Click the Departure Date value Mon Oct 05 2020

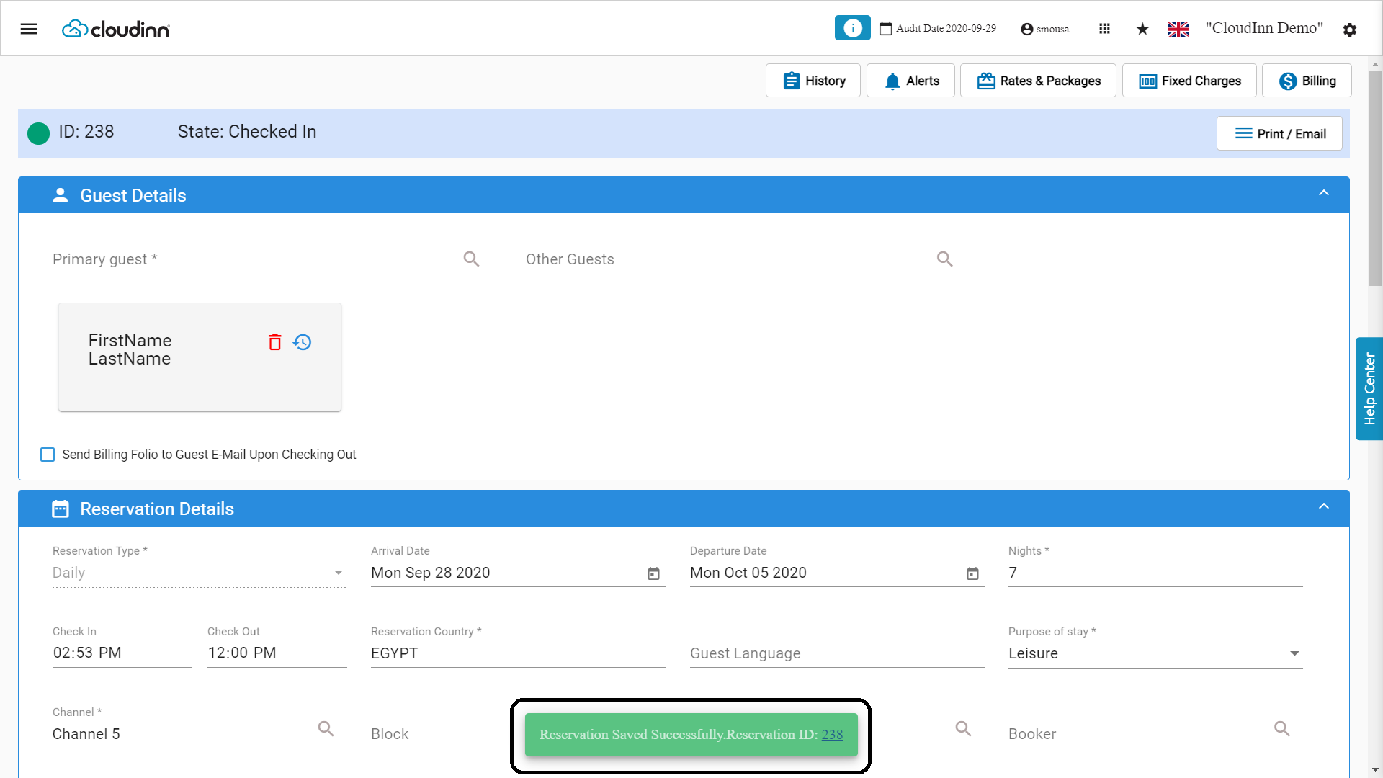[748, 573]
